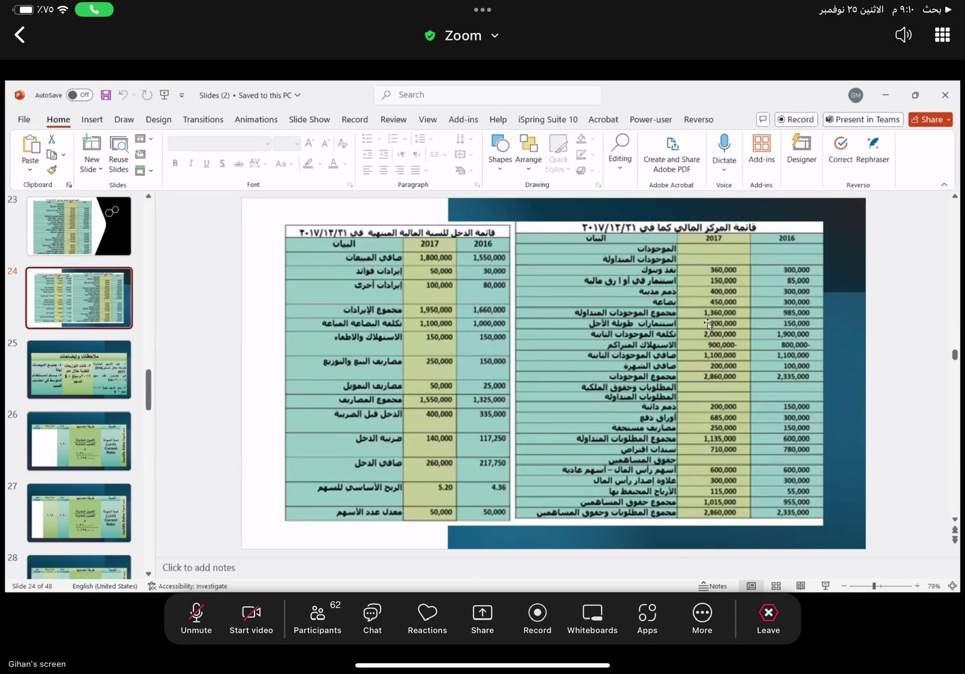
Task: Click the Present in Teams button
Action: [862, 119]
